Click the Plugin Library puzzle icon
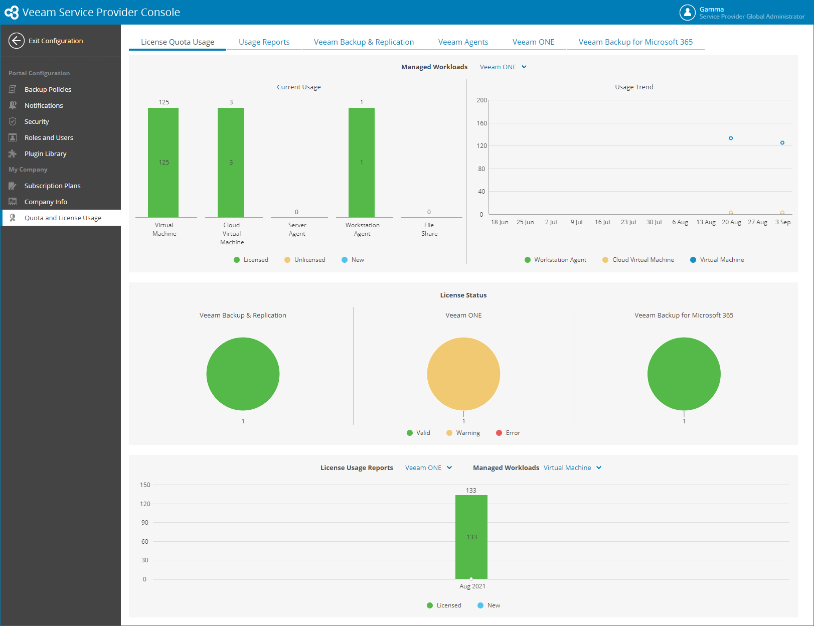The width and height of the screenshot is (814, 626). [x=13, y=153]
